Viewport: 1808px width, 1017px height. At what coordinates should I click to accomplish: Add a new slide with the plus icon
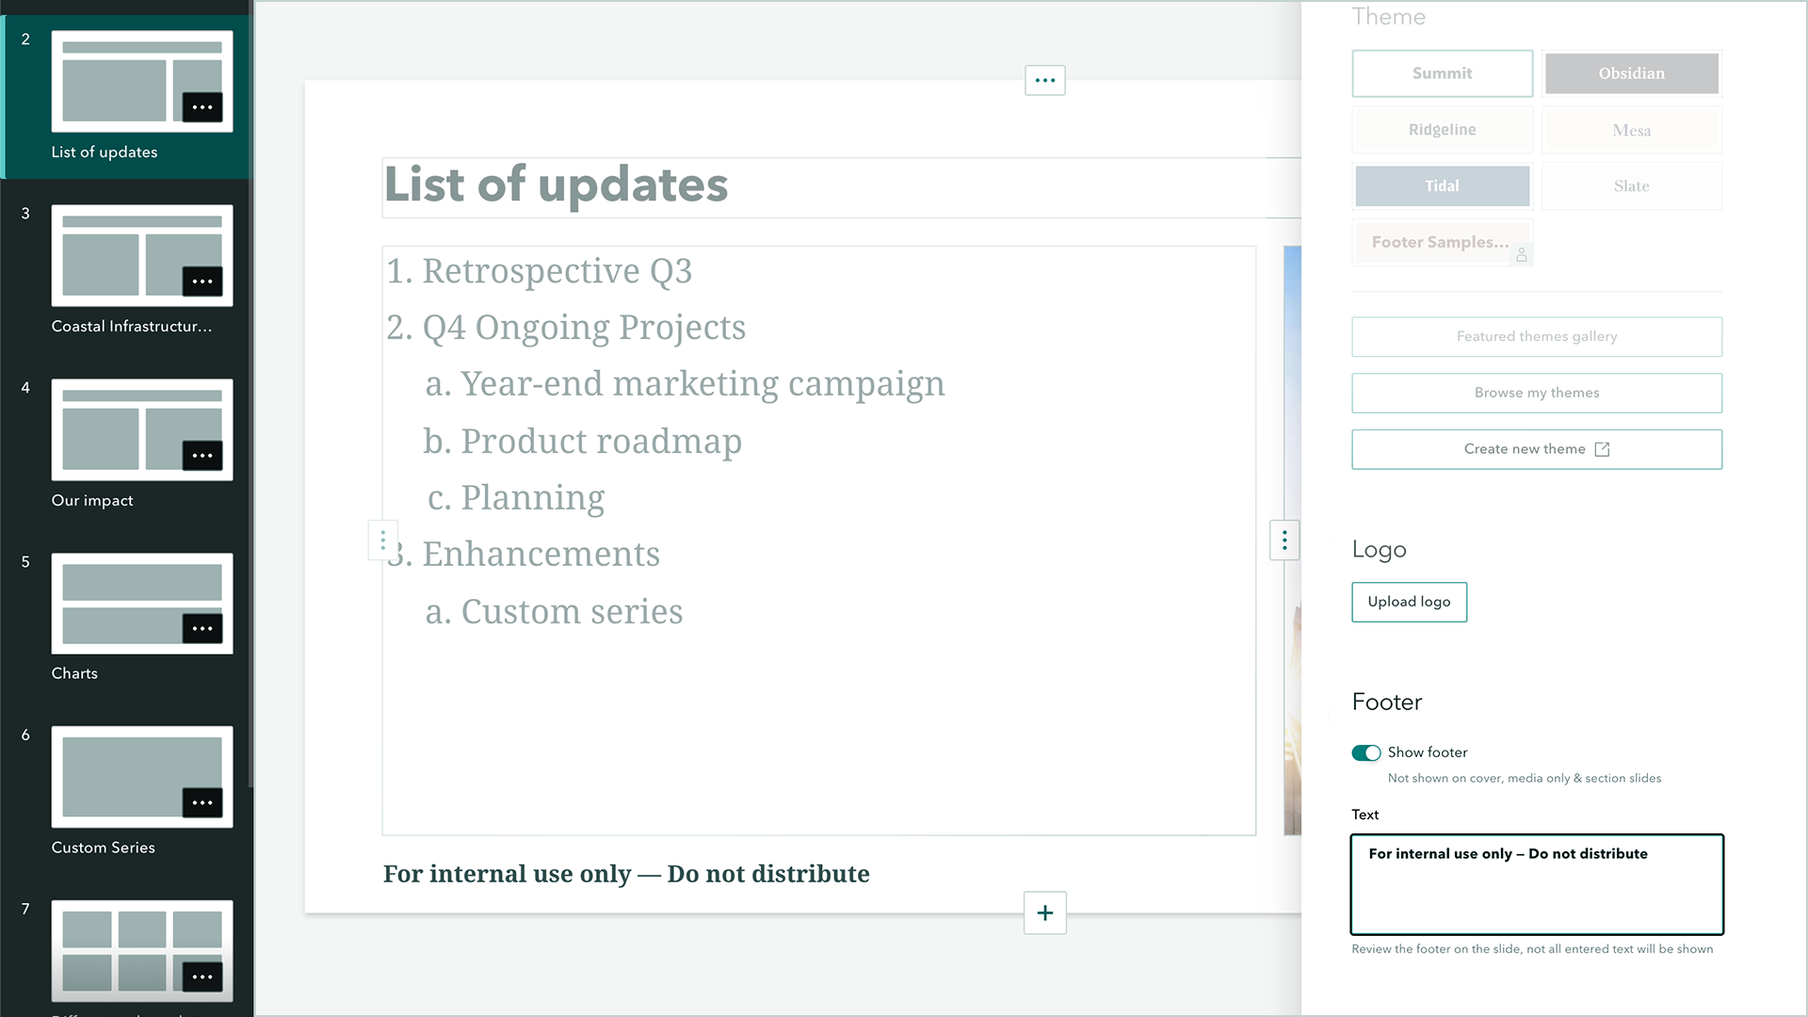click(x=1044, y=912)
